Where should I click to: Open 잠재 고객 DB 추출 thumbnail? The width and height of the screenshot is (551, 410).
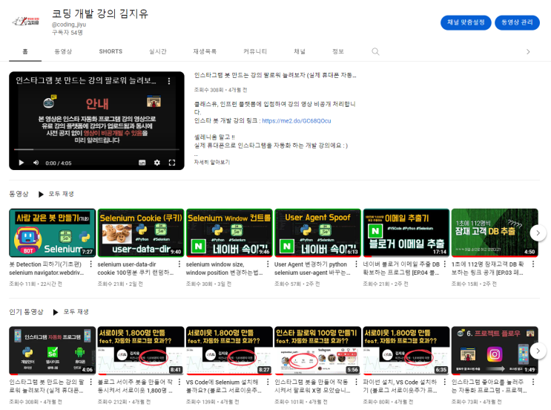click(495, 232)
